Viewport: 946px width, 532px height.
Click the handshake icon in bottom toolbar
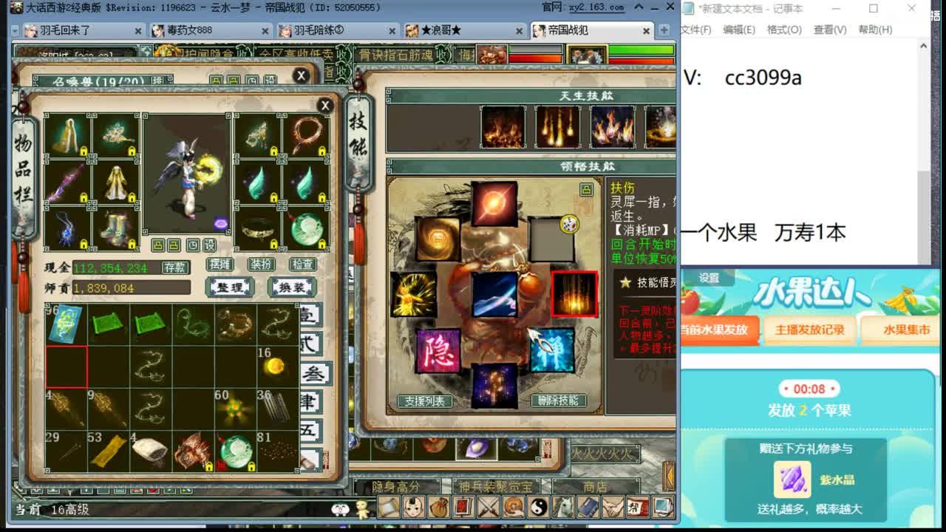pos(613,507)
